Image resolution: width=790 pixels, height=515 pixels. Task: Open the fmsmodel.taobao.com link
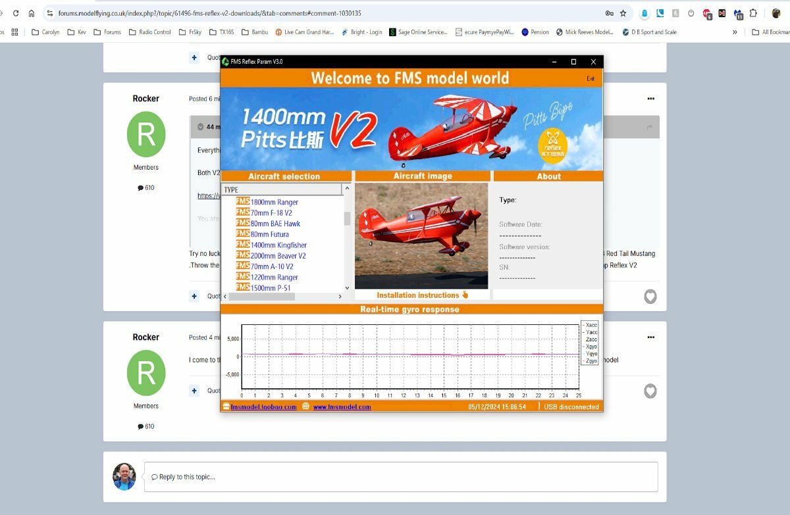point(263,407)
